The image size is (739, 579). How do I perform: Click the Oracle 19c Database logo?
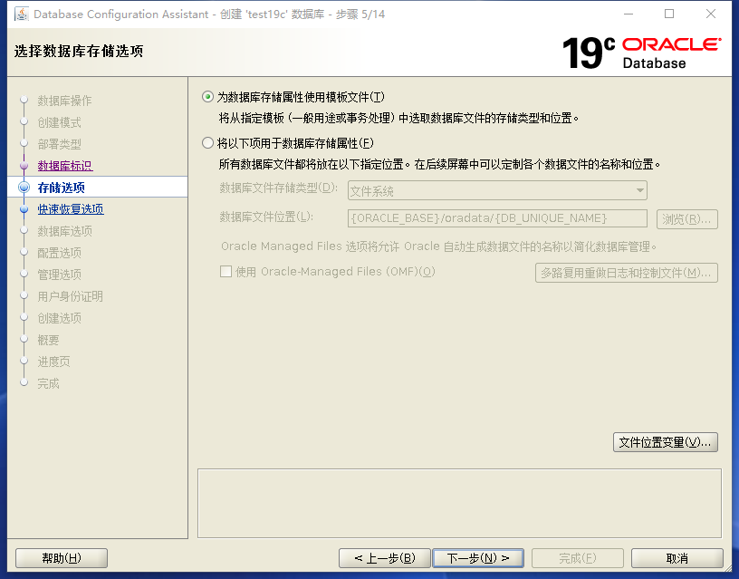[641, 53]
